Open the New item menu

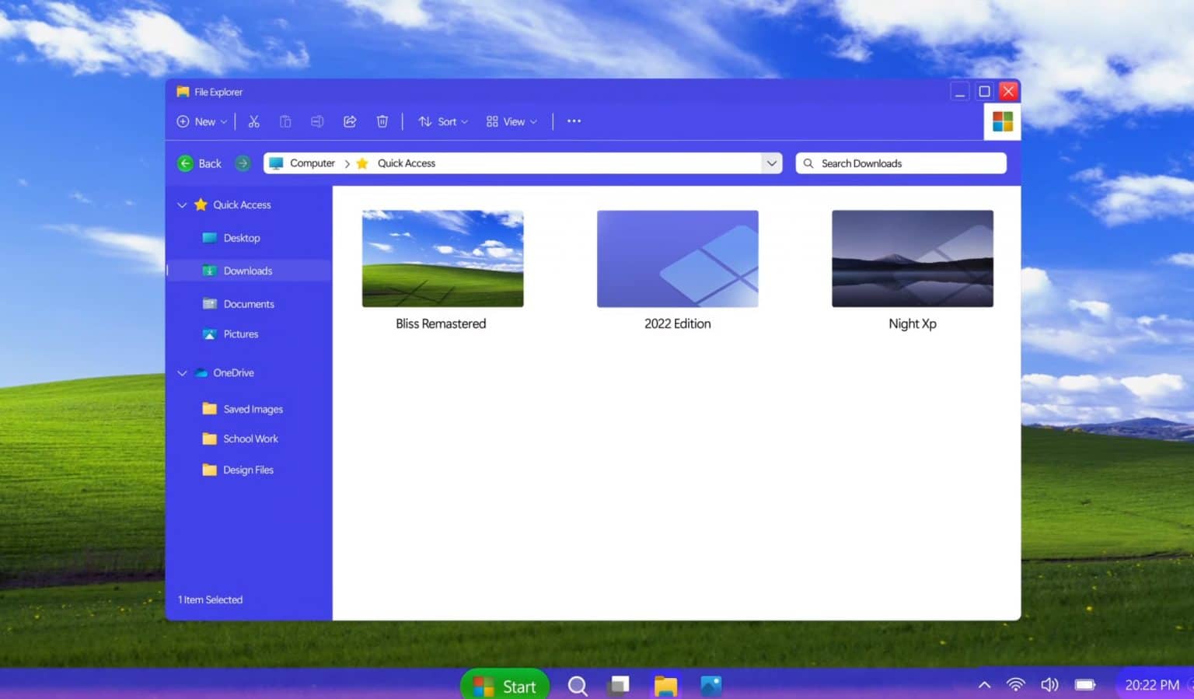coord(201,121)
